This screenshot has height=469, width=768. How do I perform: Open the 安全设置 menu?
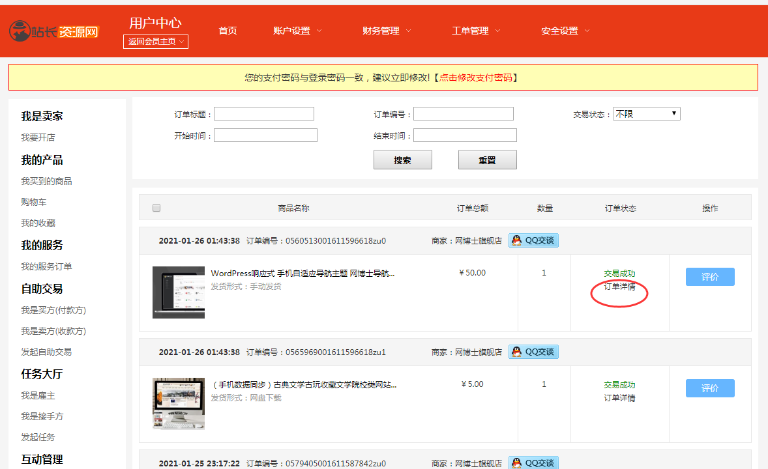pyautogui.click(x=565, y=31)
